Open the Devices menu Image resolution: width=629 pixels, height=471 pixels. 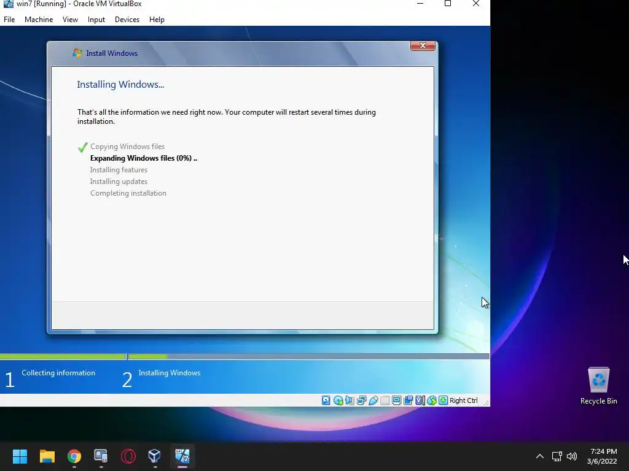coord(127,19)
